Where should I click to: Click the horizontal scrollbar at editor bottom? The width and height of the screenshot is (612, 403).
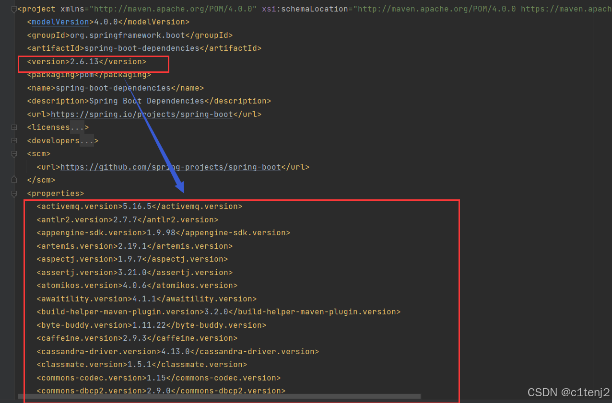(219, 396)
